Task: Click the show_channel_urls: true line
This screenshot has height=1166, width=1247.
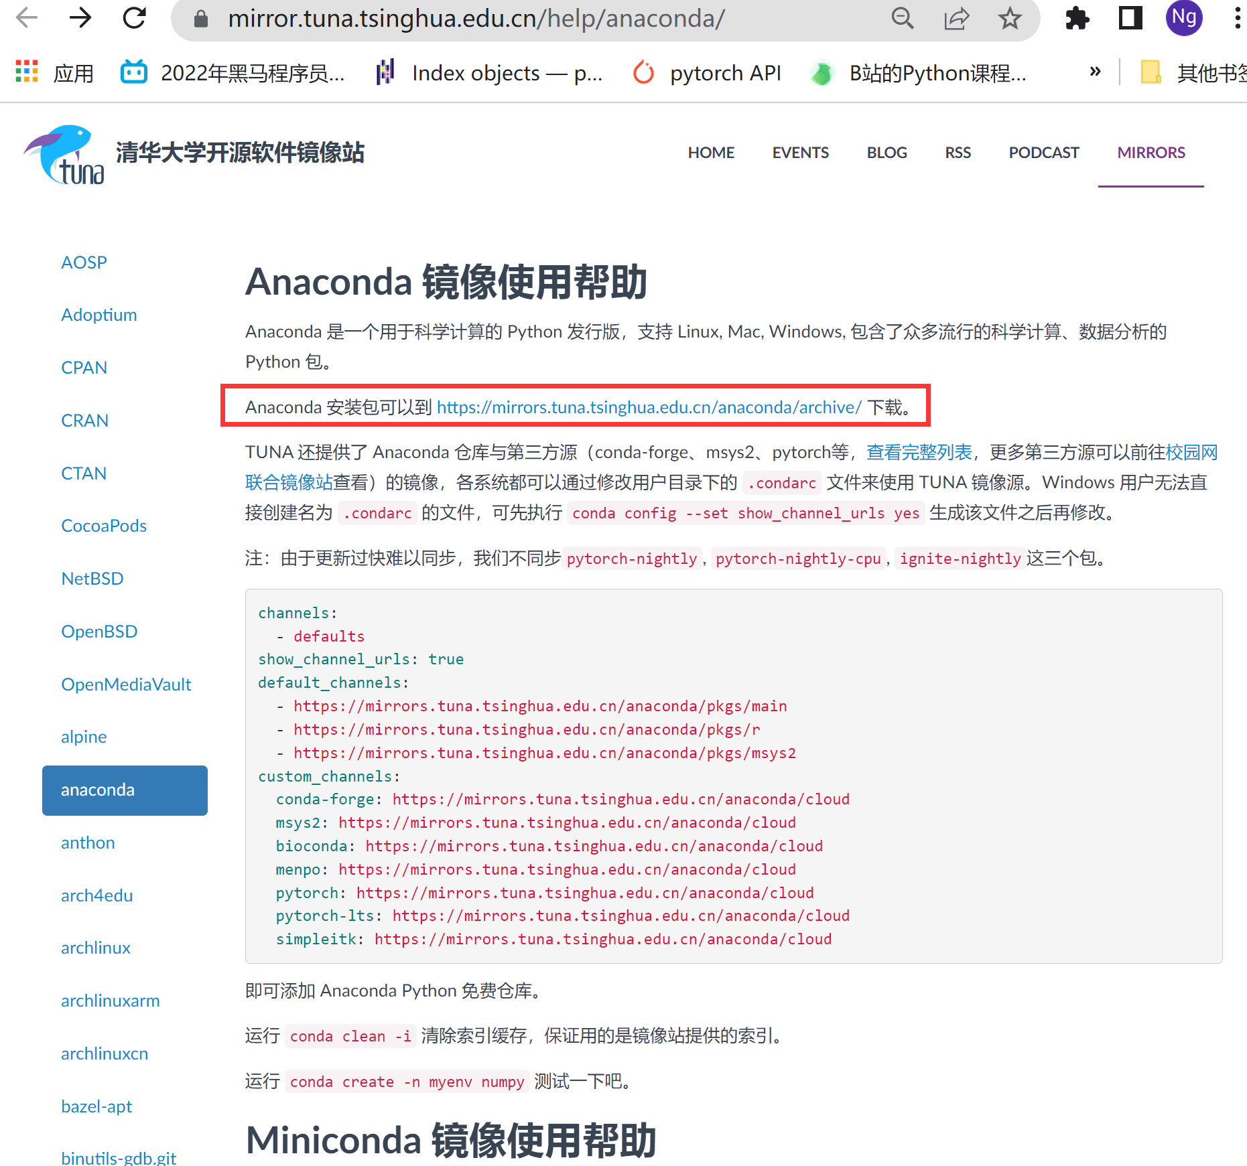Action: [x=361, y=659]
